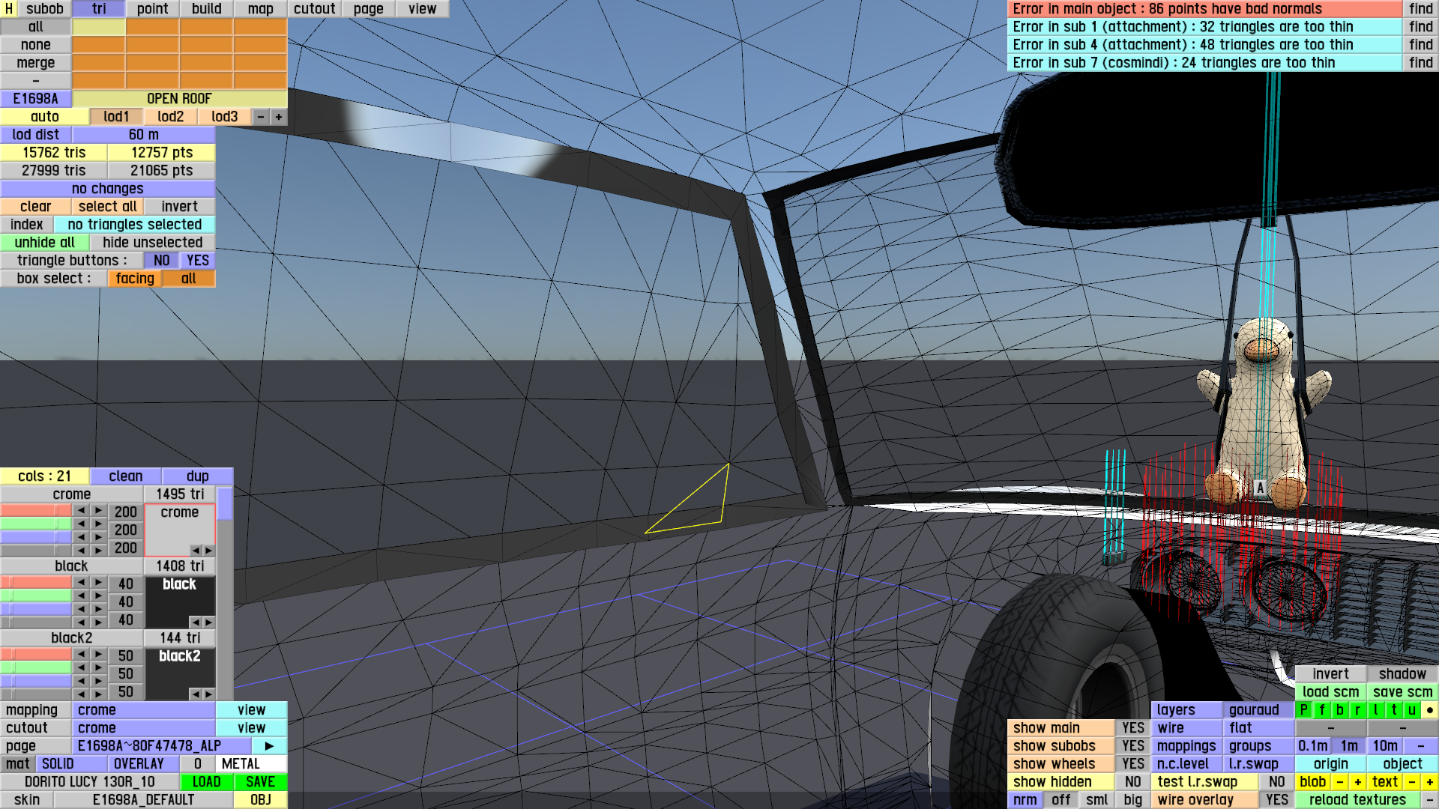Click the text minus button
The image size is (1439, 809).
tap(1411, 782)
